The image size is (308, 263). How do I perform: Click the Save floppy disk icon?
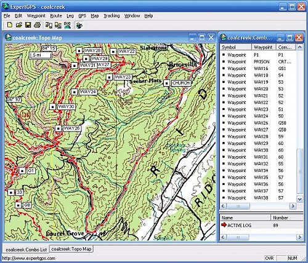(x=28, y=25)
